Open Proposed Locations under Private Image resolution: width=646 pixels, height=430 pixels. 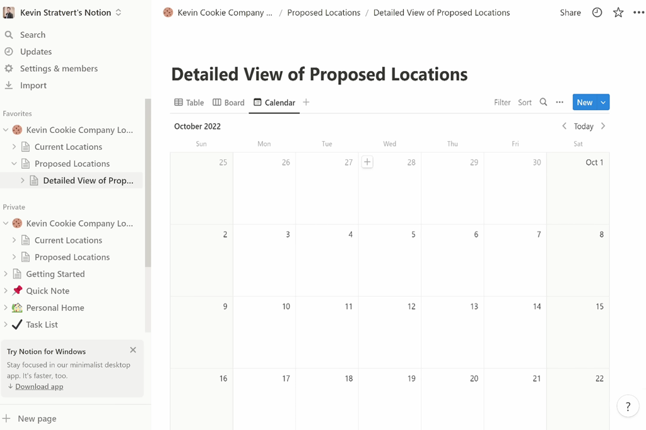[x=72, y=257]
